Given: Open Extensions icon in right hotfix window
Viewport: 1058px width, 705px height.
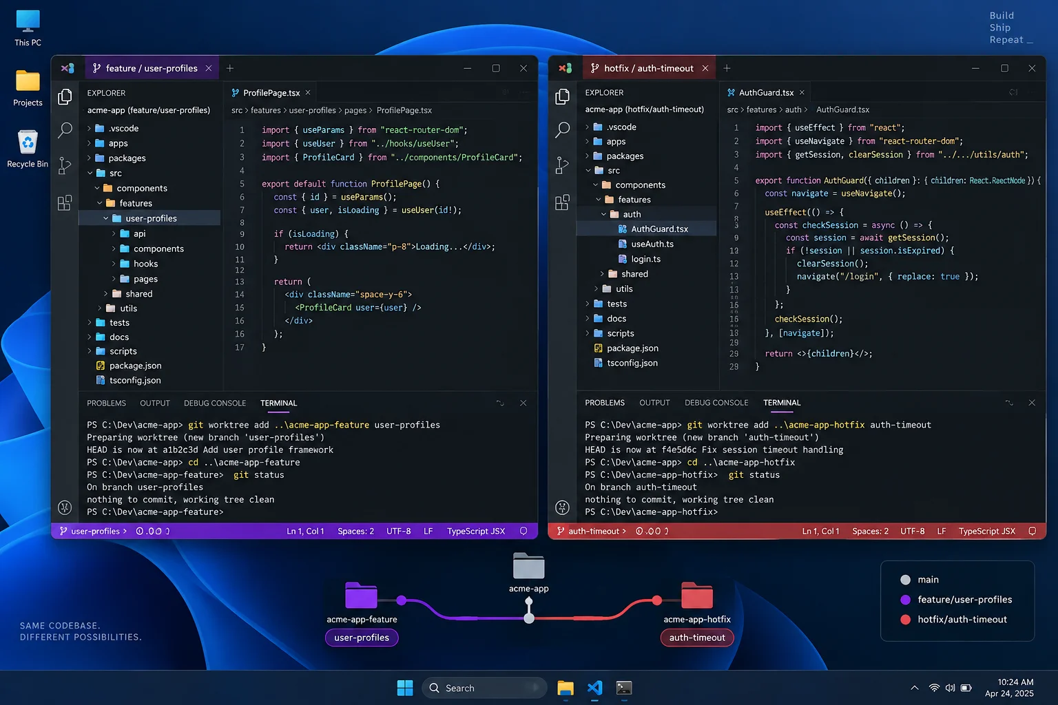Looking at the screenshot, I should [x=562, y=202].
